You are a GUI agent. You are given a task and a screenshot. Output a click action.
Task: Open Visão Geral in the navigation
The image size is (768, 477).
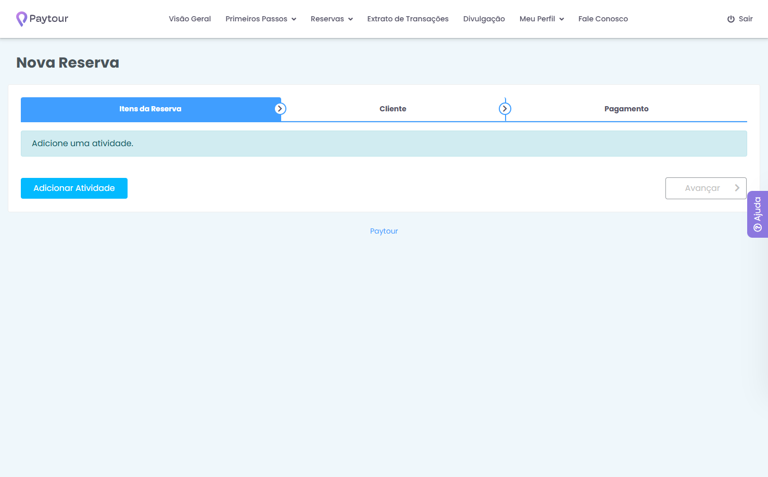[190, 19]
